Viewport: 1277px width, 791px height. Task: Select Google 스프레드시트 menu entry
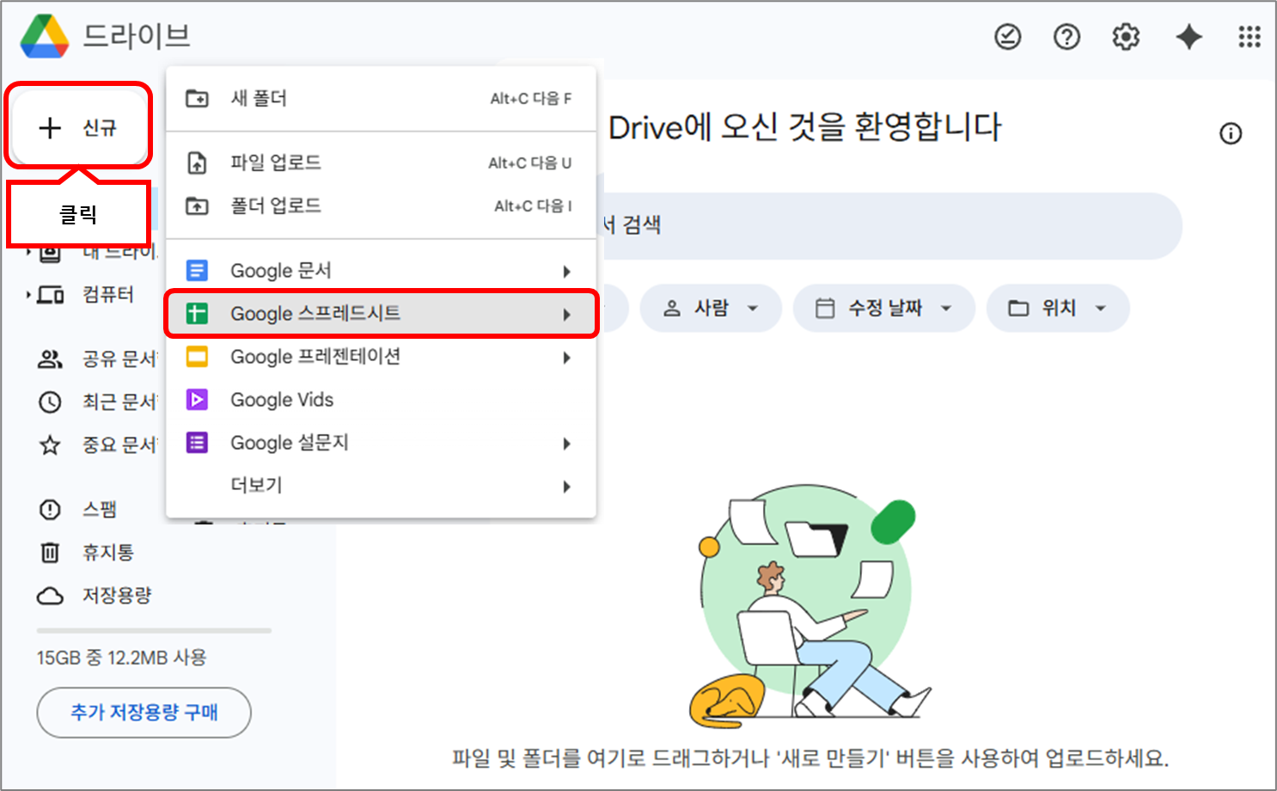(381, 314)
